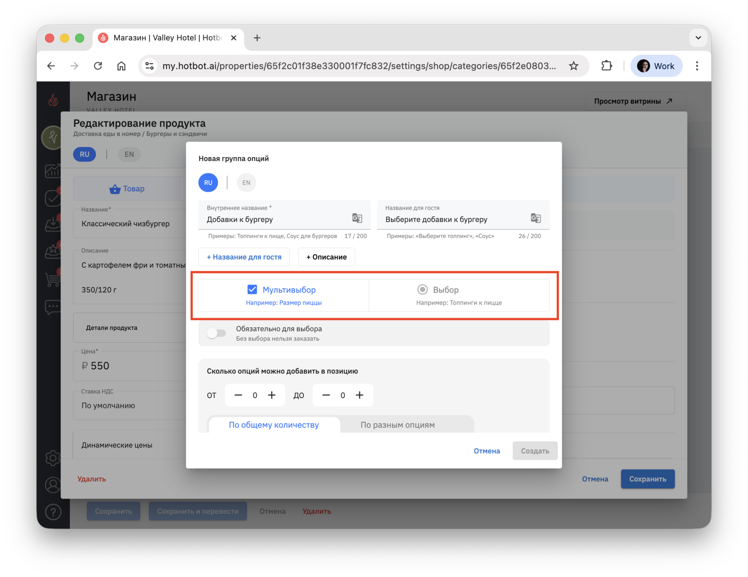Image resolution: width=748 pixels, height=577 pixels.
Task: Open the browser home page
Action: (x=121, y=66)
